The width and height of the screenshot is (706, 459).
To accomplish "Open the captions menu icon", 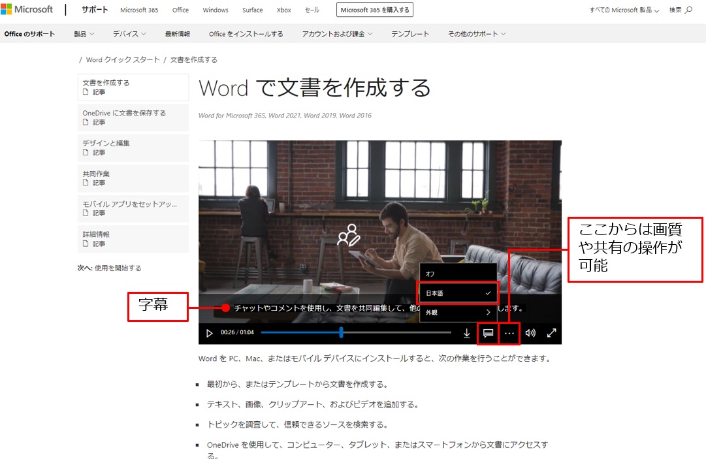I will point(488,333).
